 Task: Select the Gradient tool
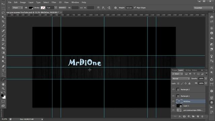(x=3, y=53)
